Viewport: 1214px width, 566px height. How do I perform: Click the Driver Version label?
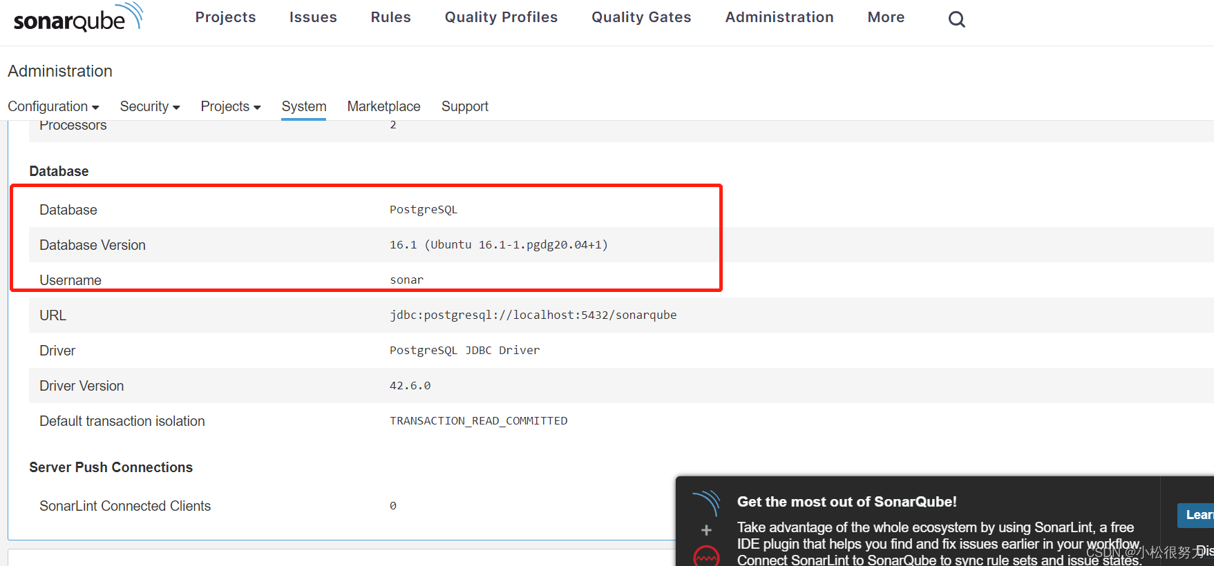click(82, 386)
